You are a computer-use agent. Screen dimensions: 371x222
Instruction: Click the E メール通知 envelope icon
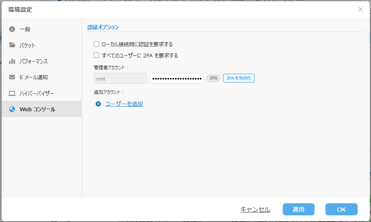(x=12, y=77)
